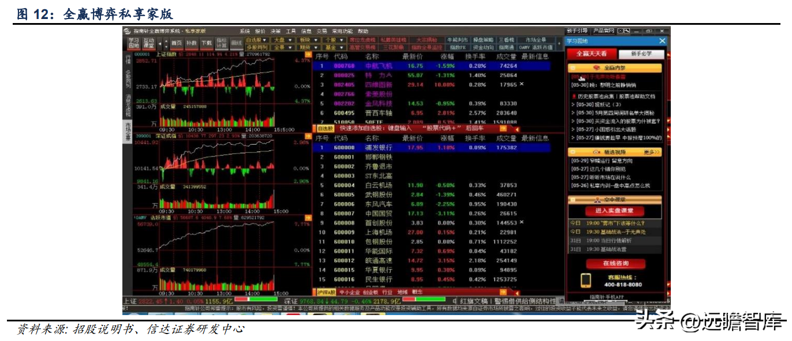
Task: Select the 创业板 bottom tab
Action: [371, 292]
